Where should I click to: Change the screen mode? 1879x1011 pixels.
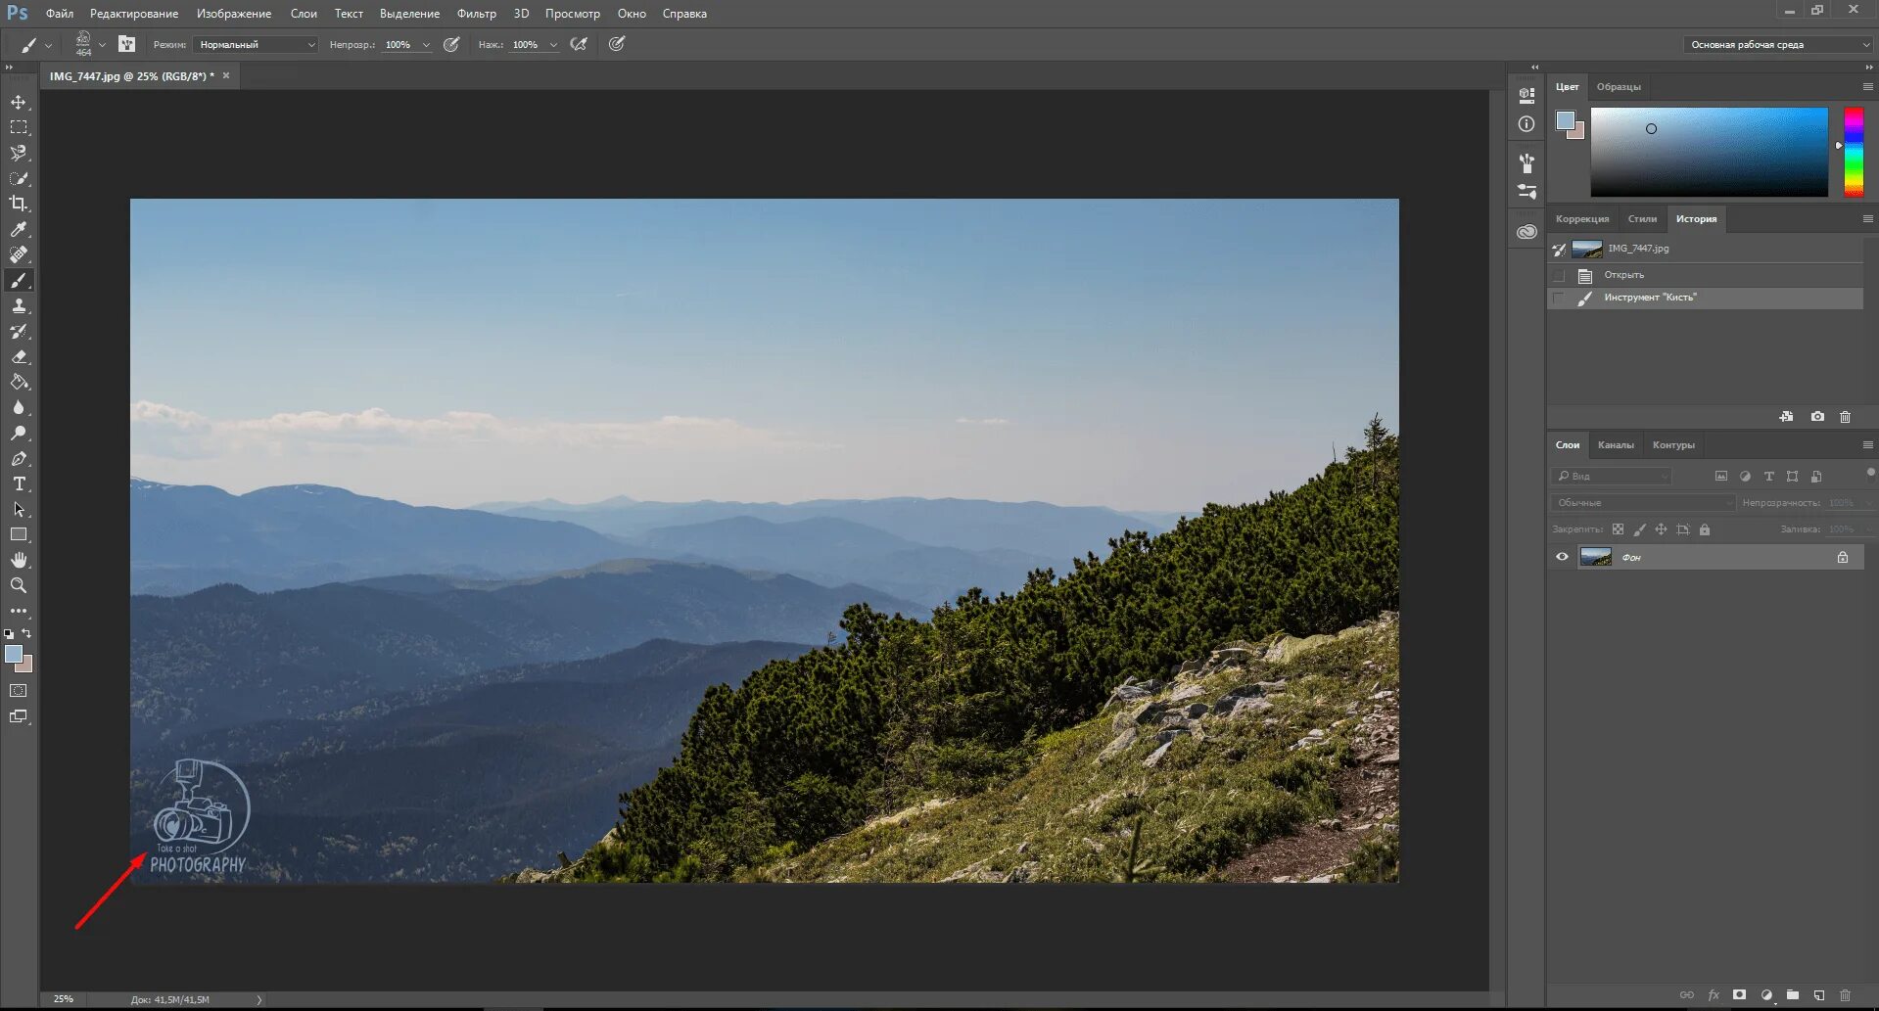(x=19, y=716)
